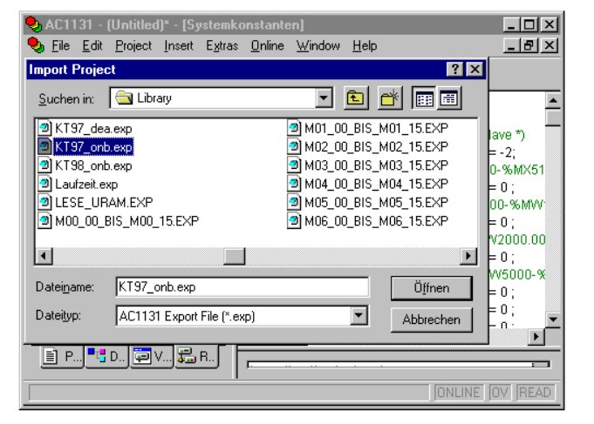
Task: Close the Import Project dialog
Action: coord(475,70)
